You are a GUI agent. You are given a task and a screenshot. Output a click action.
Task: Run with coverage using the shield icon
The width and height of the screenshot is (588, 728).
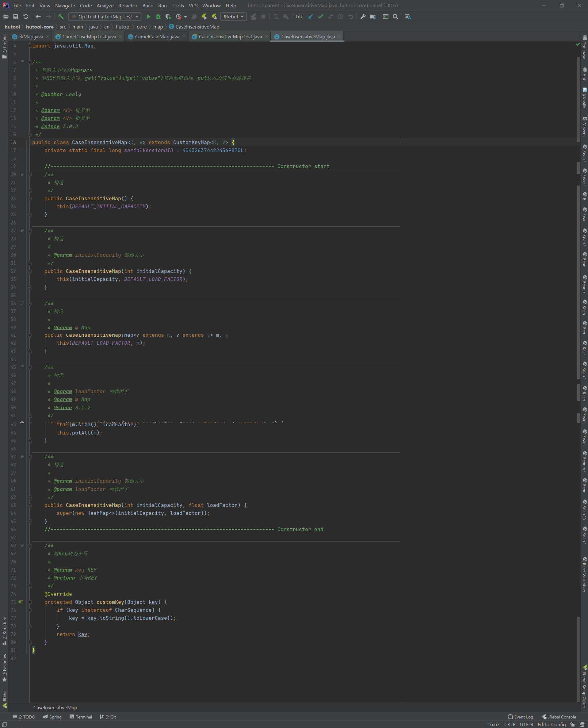pyautogui.click(x=168, y=17)
